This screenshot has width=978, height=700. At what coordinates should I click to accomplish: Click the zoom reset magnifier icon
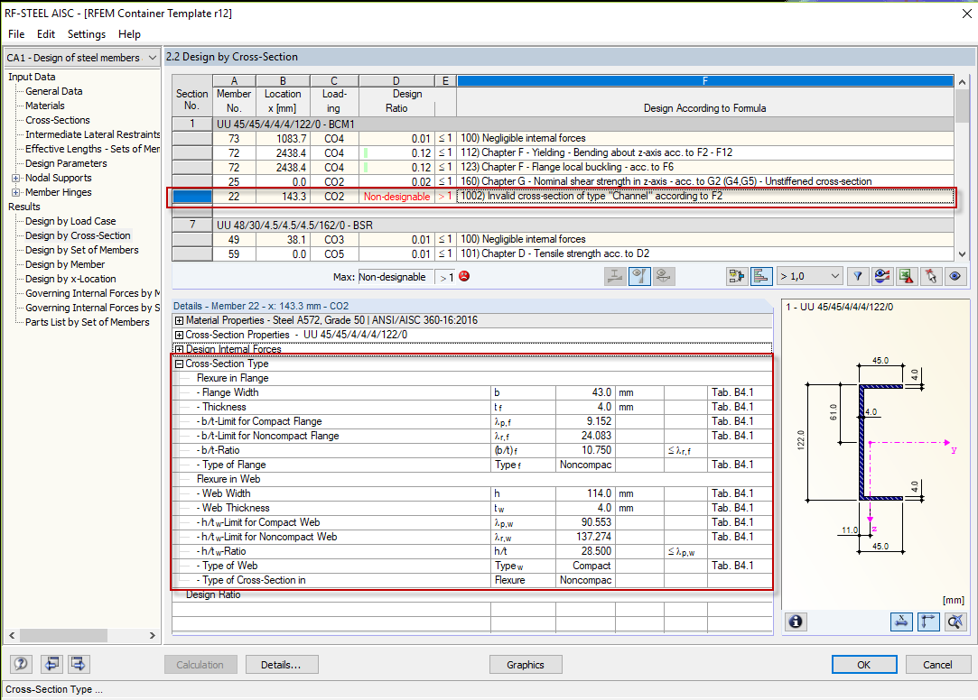pyautogui.click(x=955, y=622)
